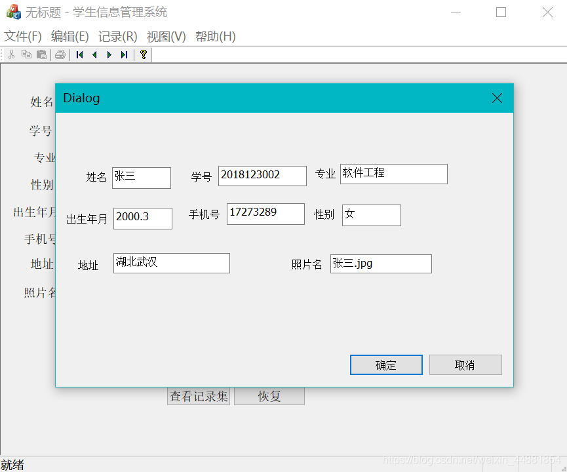
Task: Click the Copy icon on the toolbar
Action: 26,54
